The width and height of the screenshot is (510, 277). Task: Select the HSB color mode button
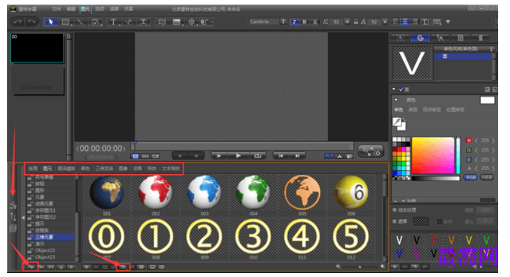[486, 177]
